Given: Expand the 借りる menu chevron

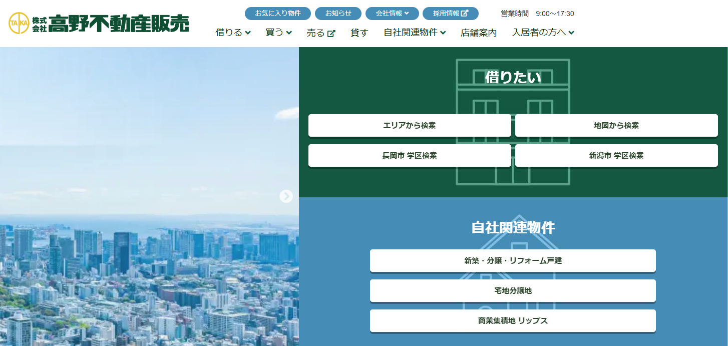Looking at the screenshot, I should 248,33.
